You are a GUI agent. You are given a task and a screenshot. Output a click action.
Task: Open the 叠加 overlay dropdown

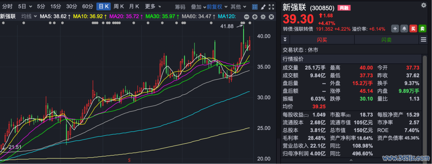point(198,7)
